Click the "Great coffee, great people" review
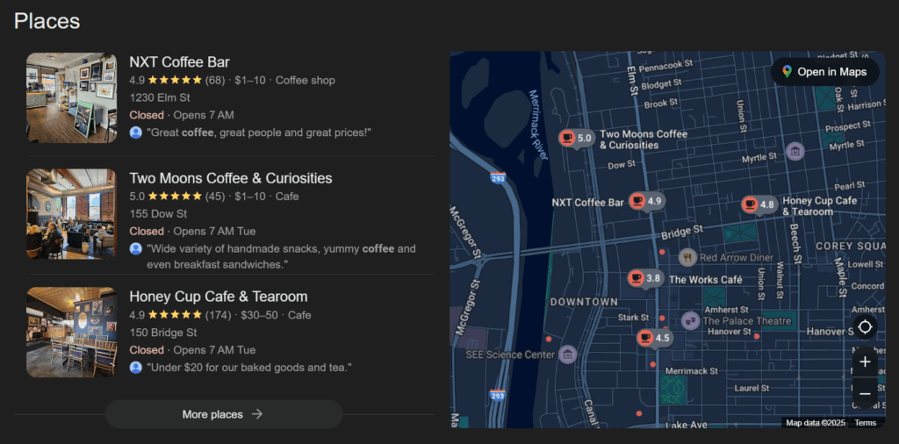899x444 pixels. pyautogui.click(x=259, y=132)
